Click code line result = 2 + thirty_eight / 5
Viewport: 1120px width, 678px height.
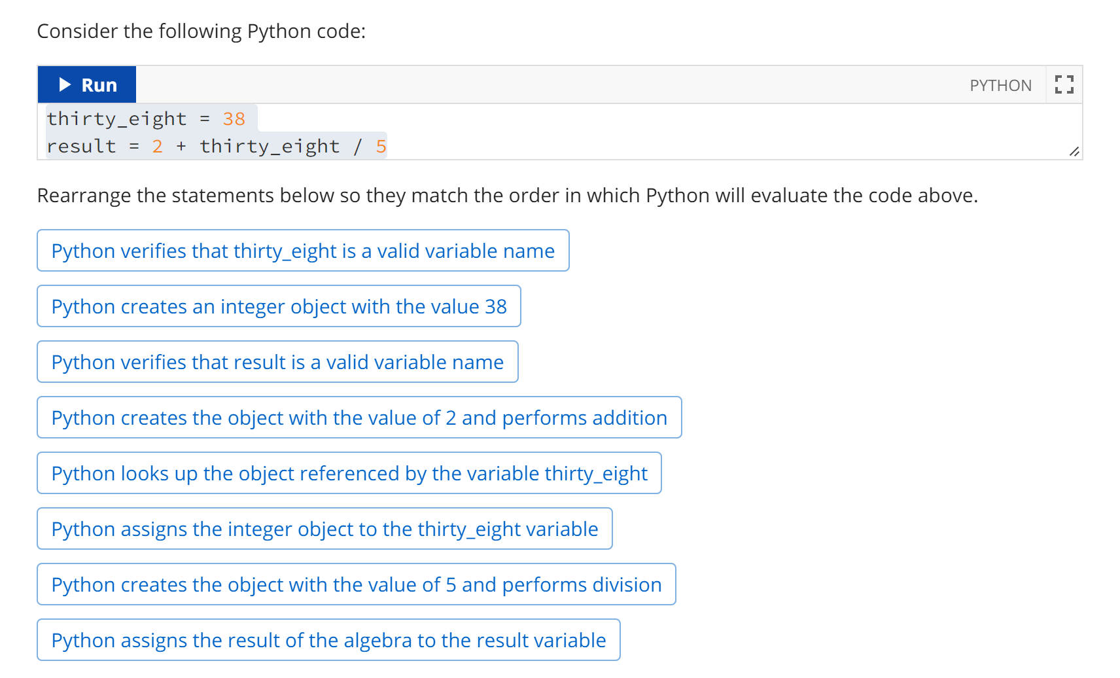coord(217,146)
